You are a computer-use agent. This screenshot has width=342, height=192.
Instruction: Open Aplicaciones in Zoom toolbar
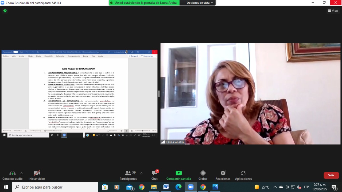[x=243, y=175]
